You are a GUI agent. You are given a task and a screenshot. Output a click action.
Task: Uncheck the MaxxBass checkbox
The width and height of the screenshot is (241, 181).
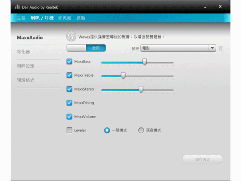69,61
